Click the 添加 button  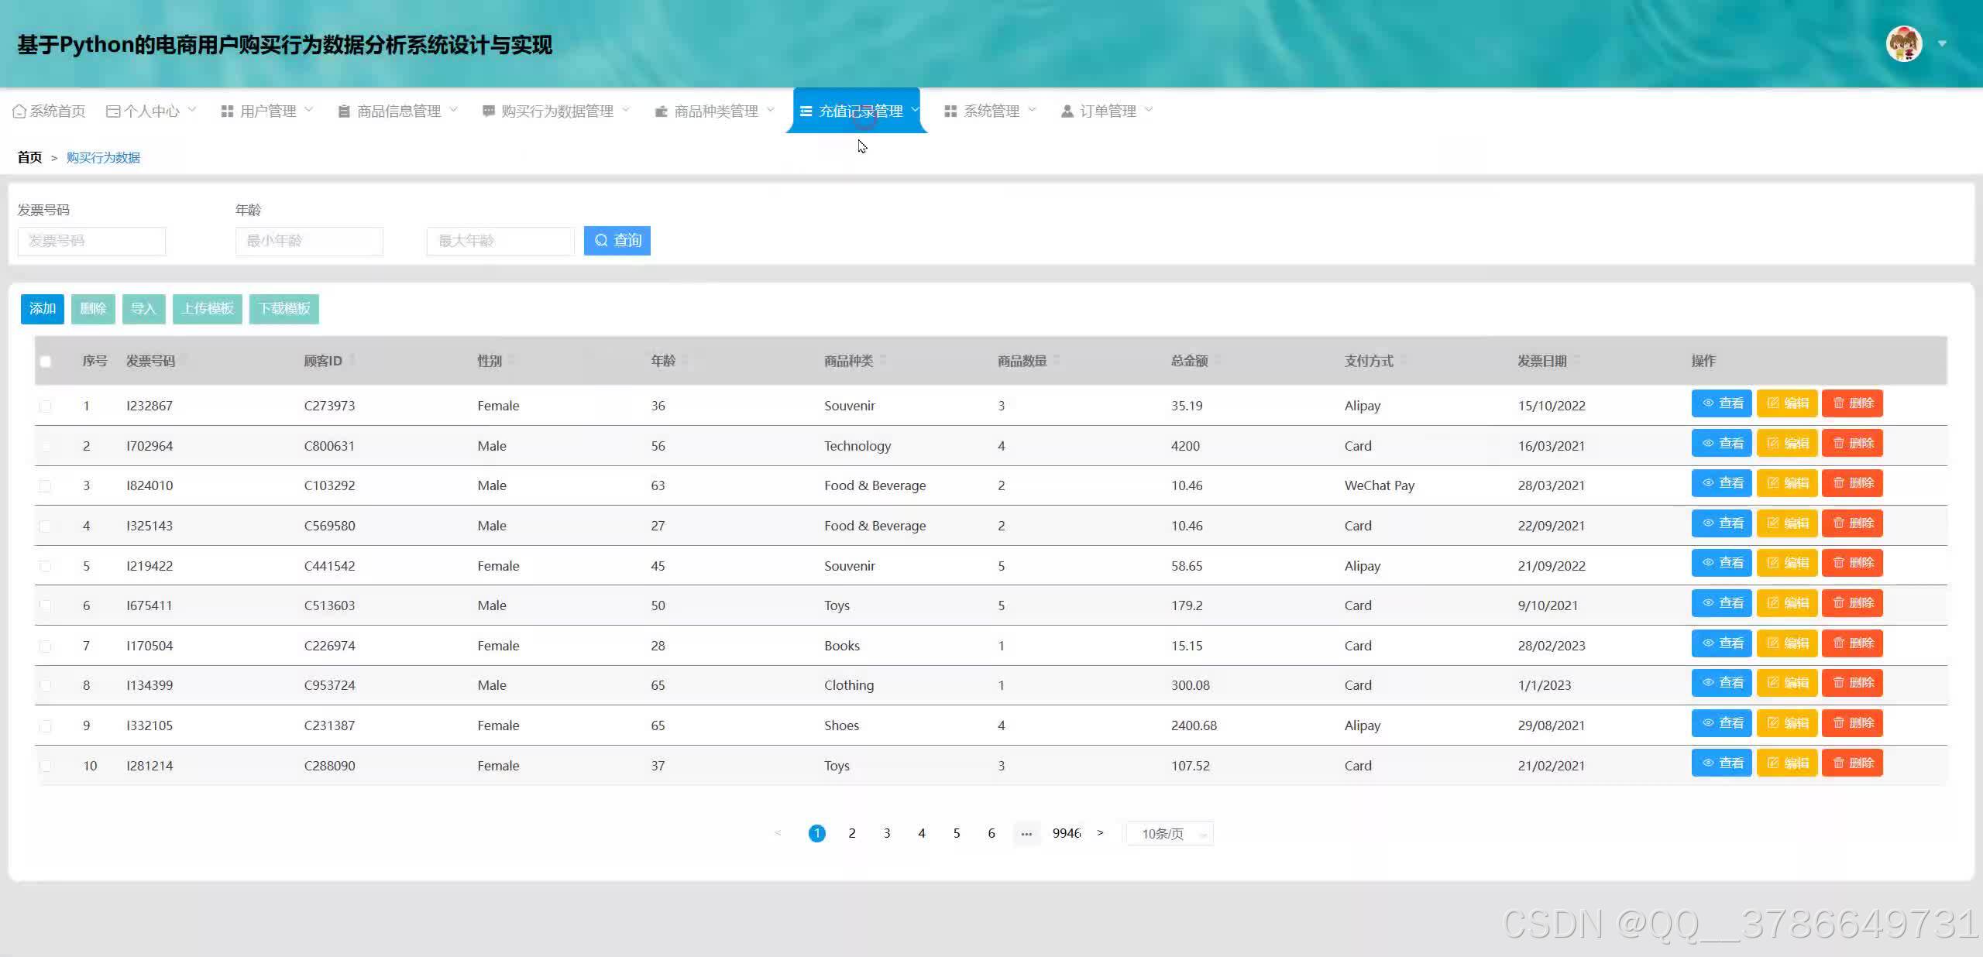(x=43, y=309)
